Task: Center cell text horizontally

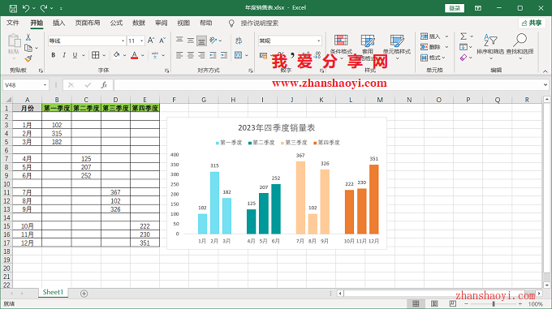Action: (x=191, y=55)
